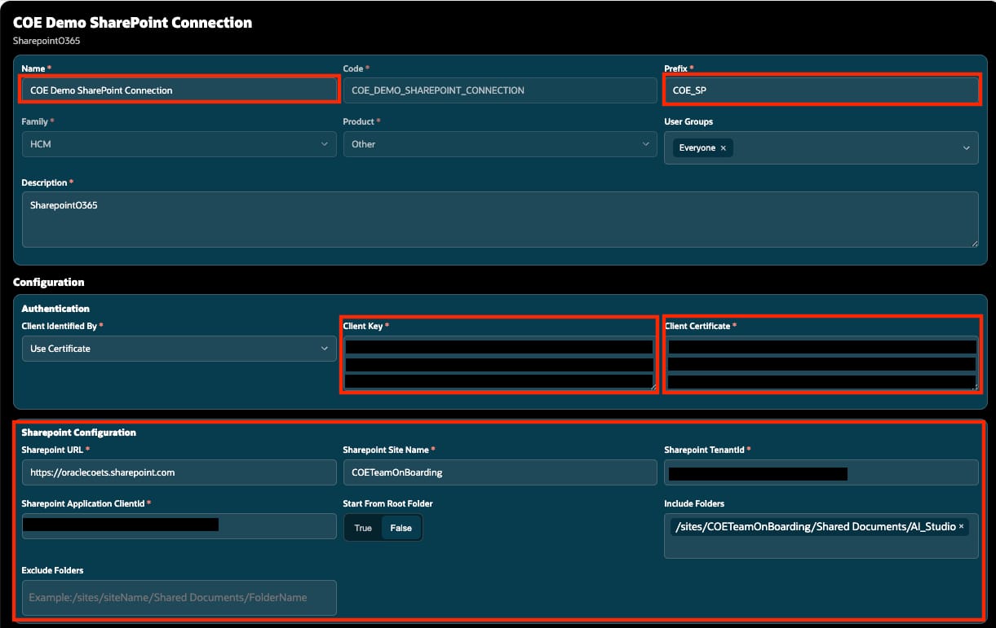This screenshot has height=628, width=996.
Task: Click the Sharepoint TenantId field
Action: pyautogui.click(x=821, y=472)
